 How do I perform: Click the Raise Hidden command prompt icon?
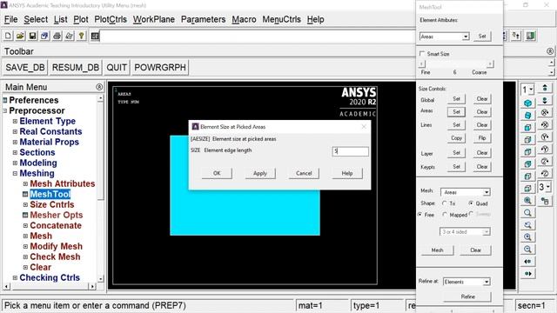(x=95, y=36)
